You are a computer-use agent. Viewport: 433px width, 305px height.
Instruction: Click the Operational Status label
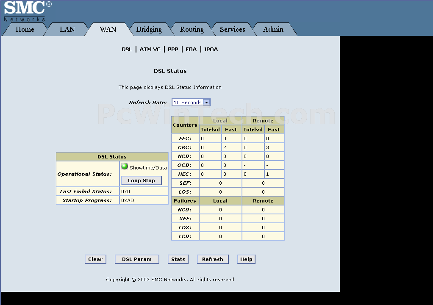coord(85,174)
